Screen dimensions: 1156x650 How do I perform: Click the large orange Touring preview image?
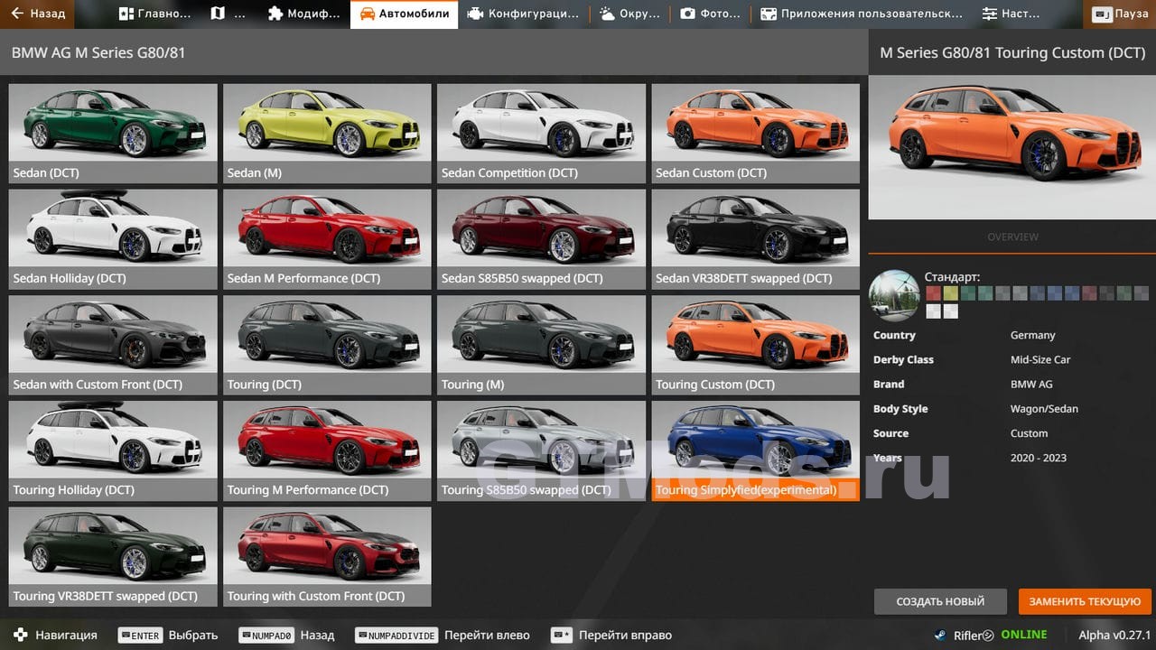(1012, 147)
